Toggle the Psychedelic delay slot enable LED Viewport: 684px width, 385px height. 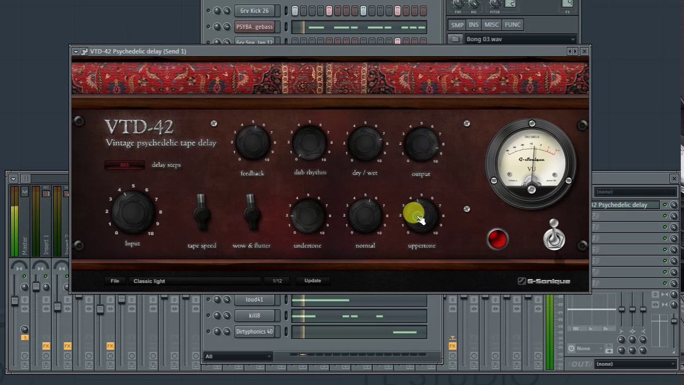tap(665, 205)
